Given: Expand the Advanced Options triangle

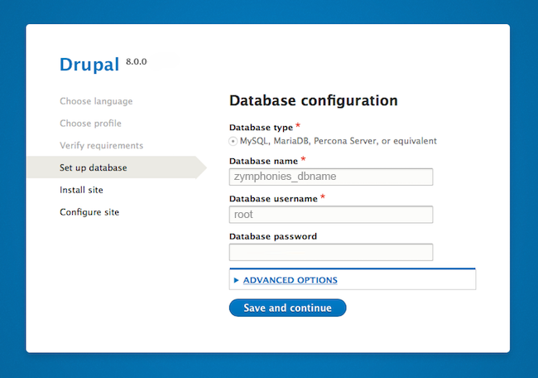Looking at the screenshot, I should coord(236,280).
